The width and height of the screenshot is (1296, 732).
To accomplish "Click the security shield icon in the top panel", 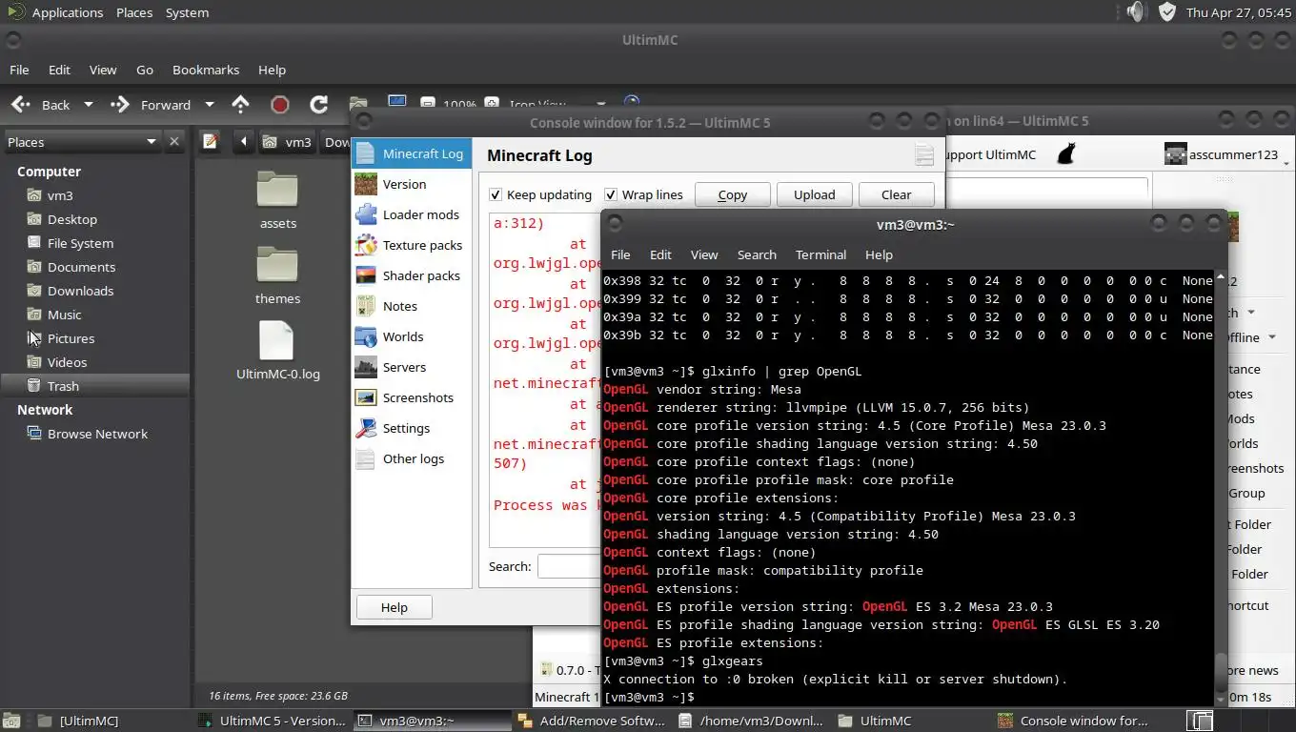I will [x=1167, y=11].
